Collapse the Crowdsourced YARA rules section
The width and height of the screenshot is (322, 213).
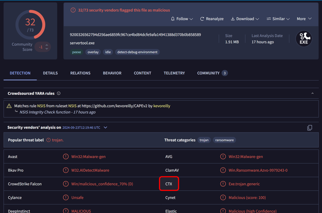point(312,93)
